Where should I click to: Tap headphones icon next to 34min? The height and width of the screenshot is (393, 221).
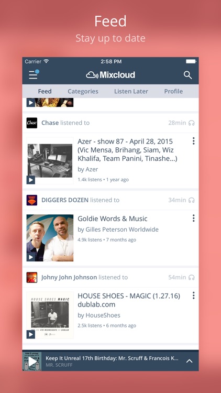(x=192, y=200)
